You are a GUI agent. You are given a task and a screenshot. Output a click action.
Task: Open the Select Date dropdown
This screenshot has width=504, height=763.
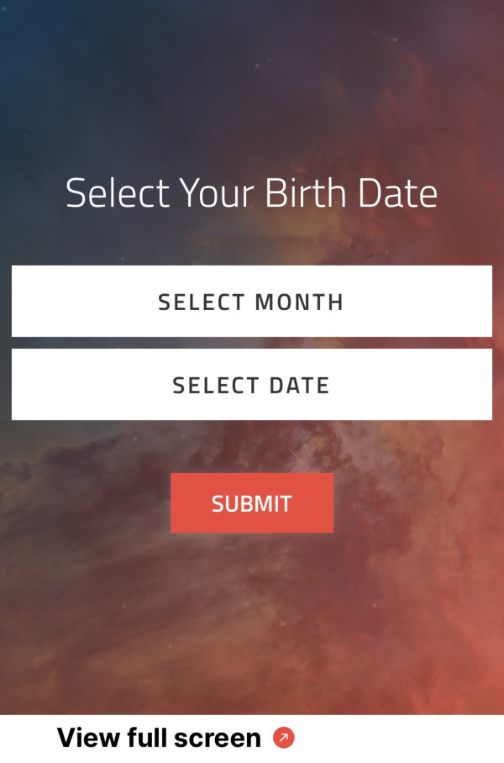coord(251,385)
